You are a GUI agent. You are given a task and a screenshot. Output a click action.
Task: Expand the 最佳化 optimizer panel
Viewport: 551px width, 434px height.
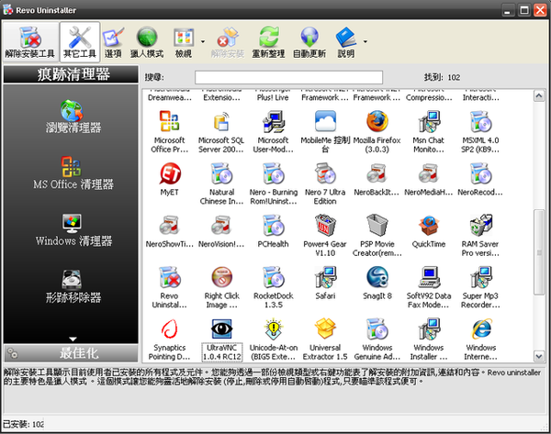[x=71, y=353]
